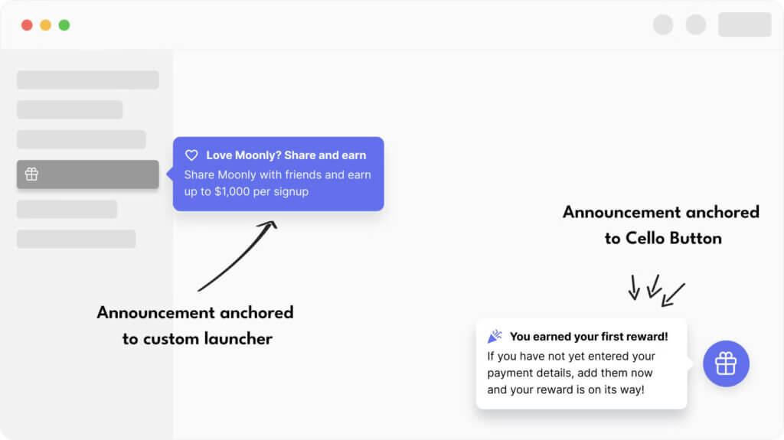Click the green maximize window dot
The image size is (784, 440).
coord(64,25)
